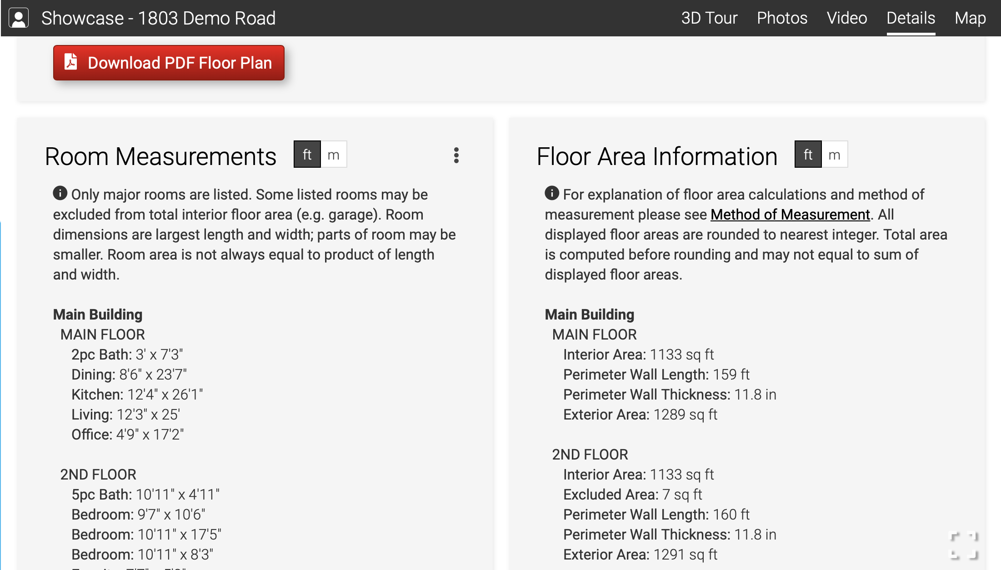1001x570 pixels.
Task: Click 2ND FLOOR in Floor Area Information
Action: [x=590, y=455]
